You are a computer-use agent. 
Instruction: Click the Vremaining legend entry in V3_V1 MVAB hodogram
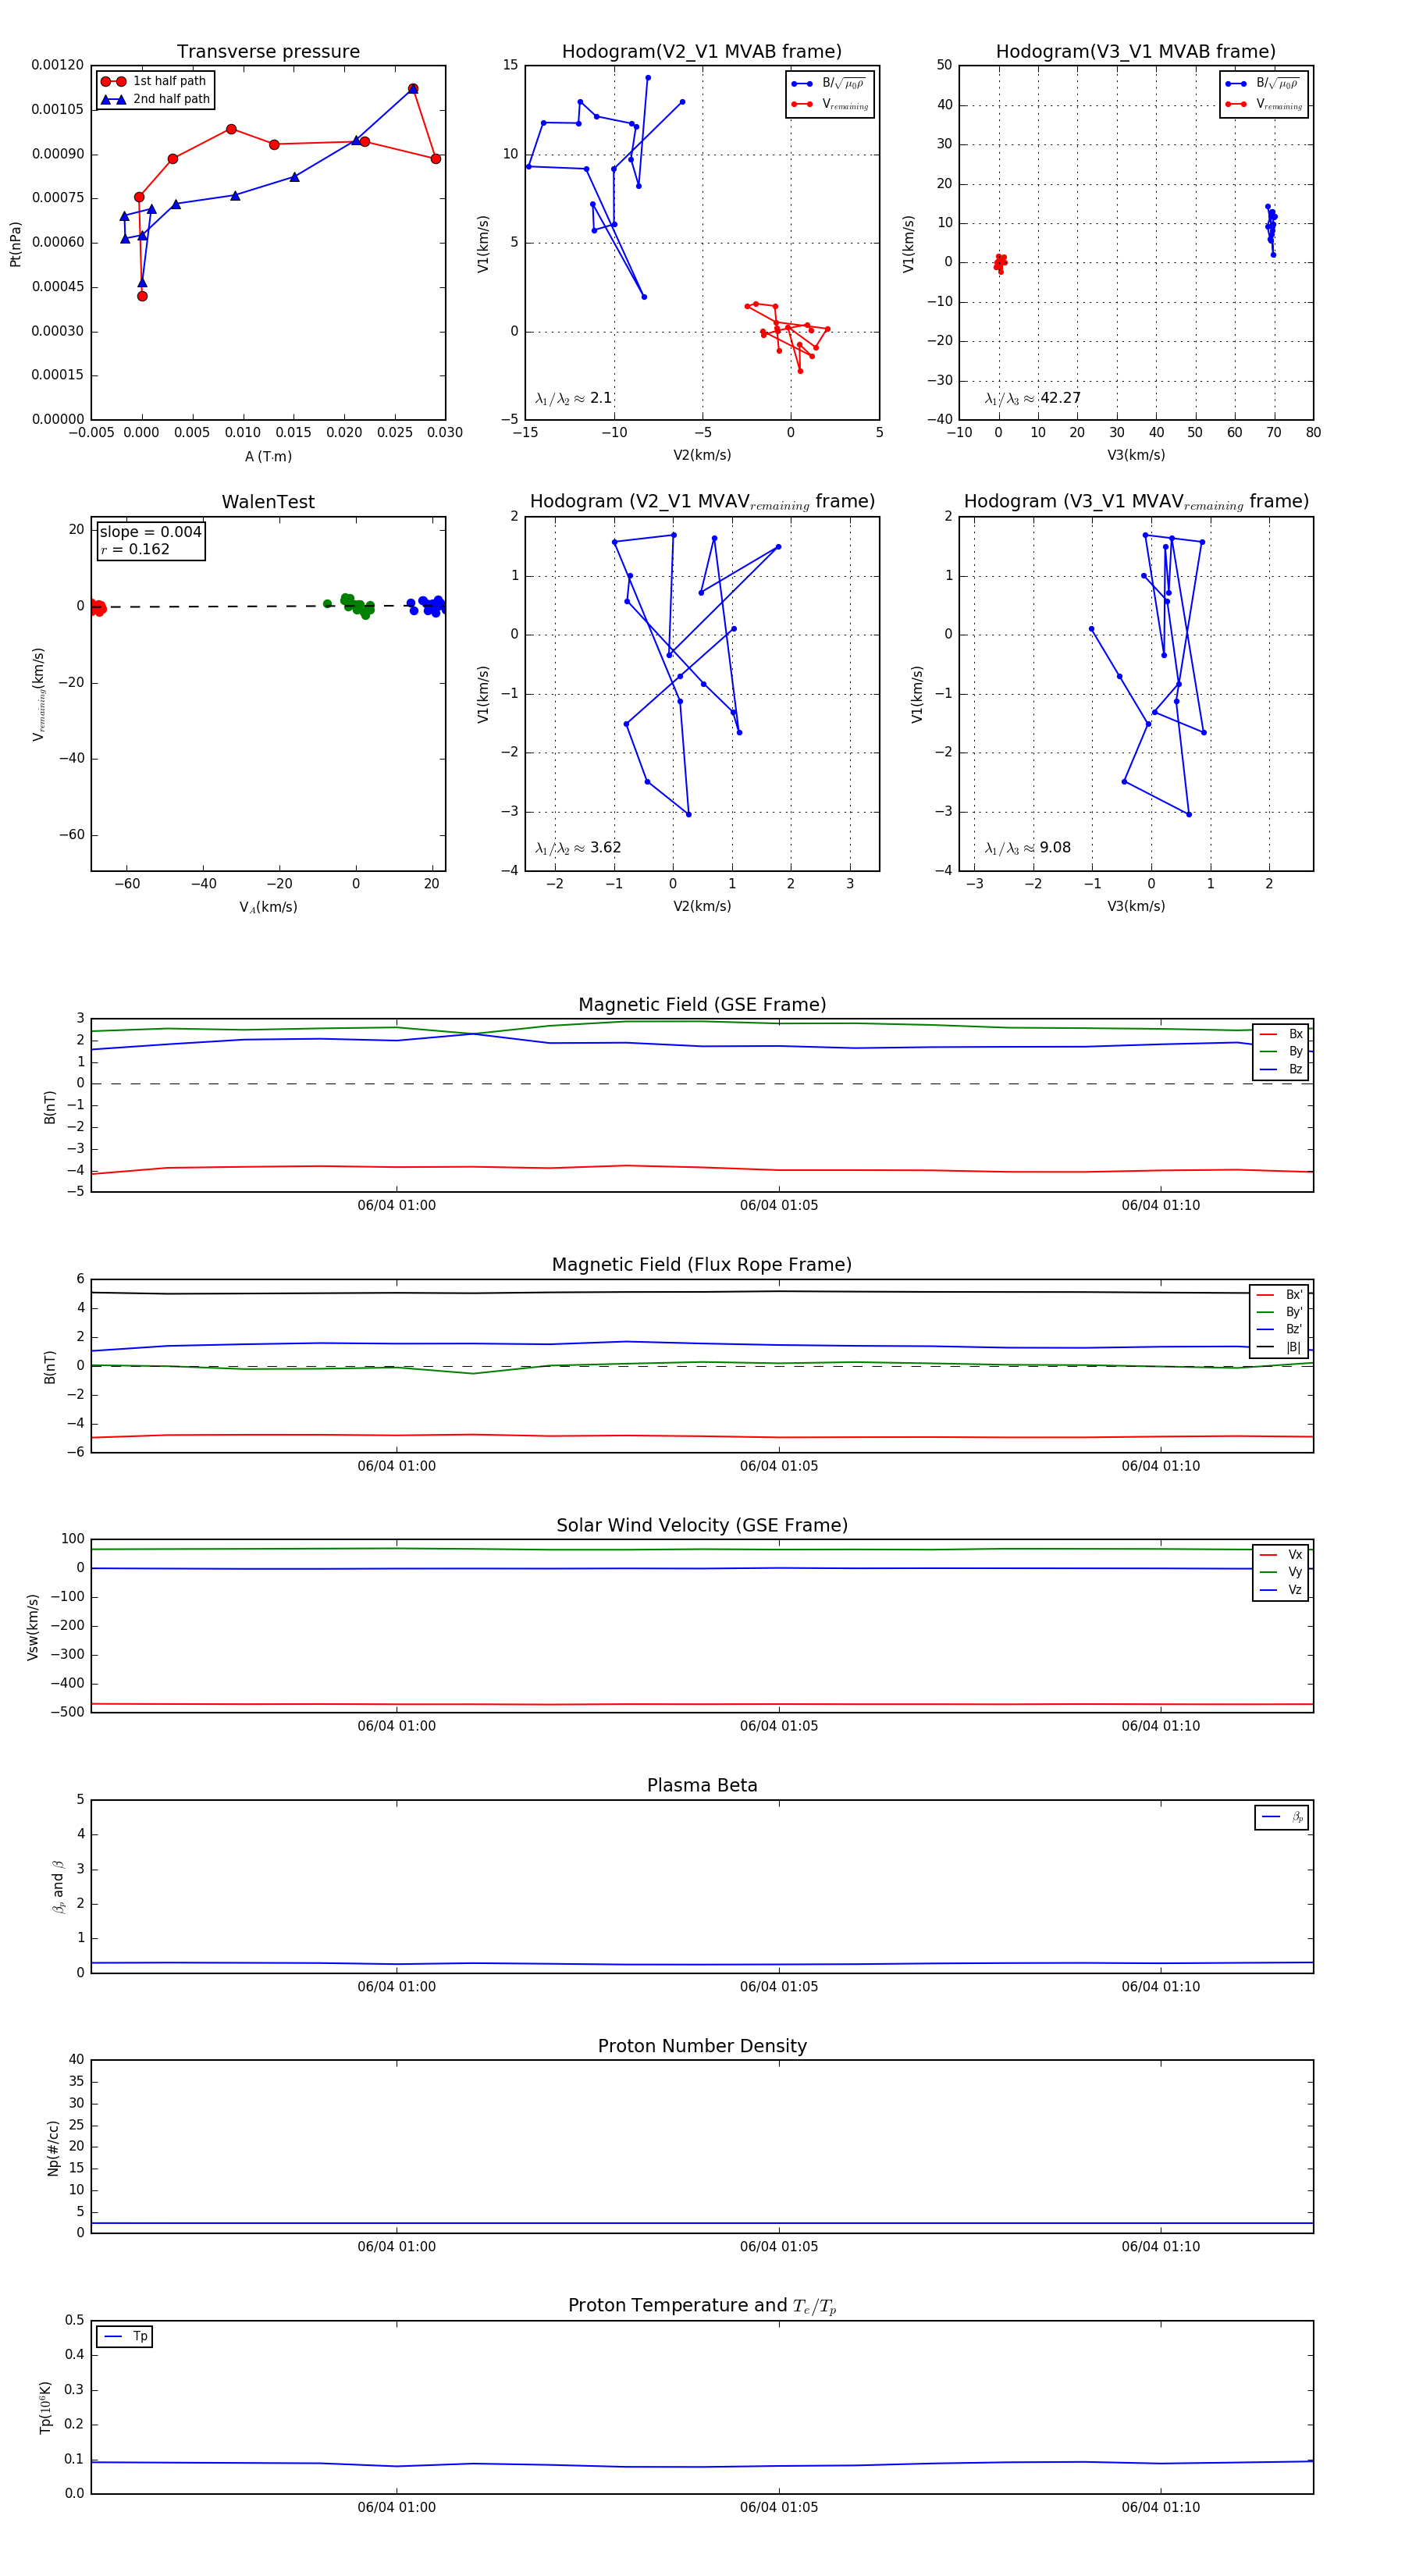(1263, 104)
